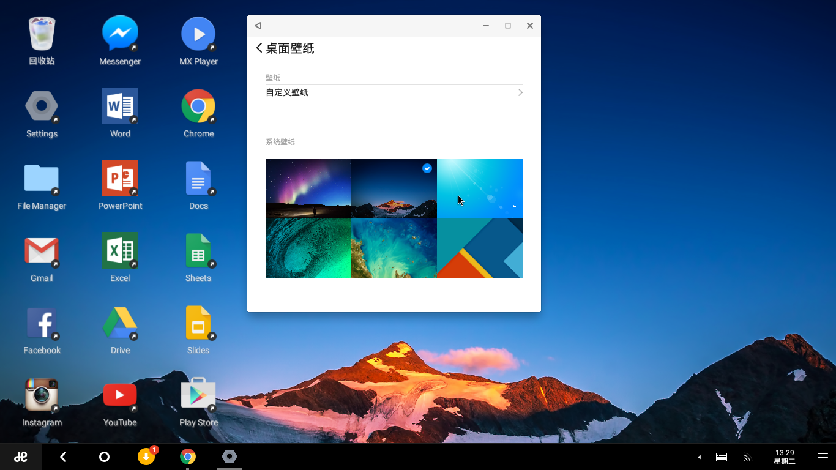This screenshot has width=836, height=470.
Task: Launch Excel from the desktop
Action: [x=120, y=251]
